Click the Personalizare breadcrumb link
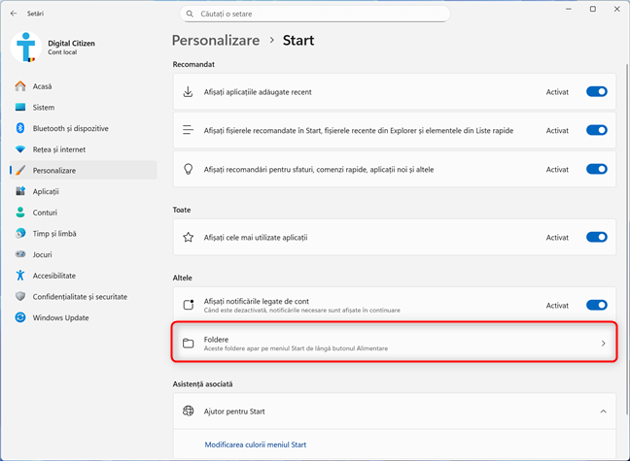630x461 pixels. click(x=216, y=41)
